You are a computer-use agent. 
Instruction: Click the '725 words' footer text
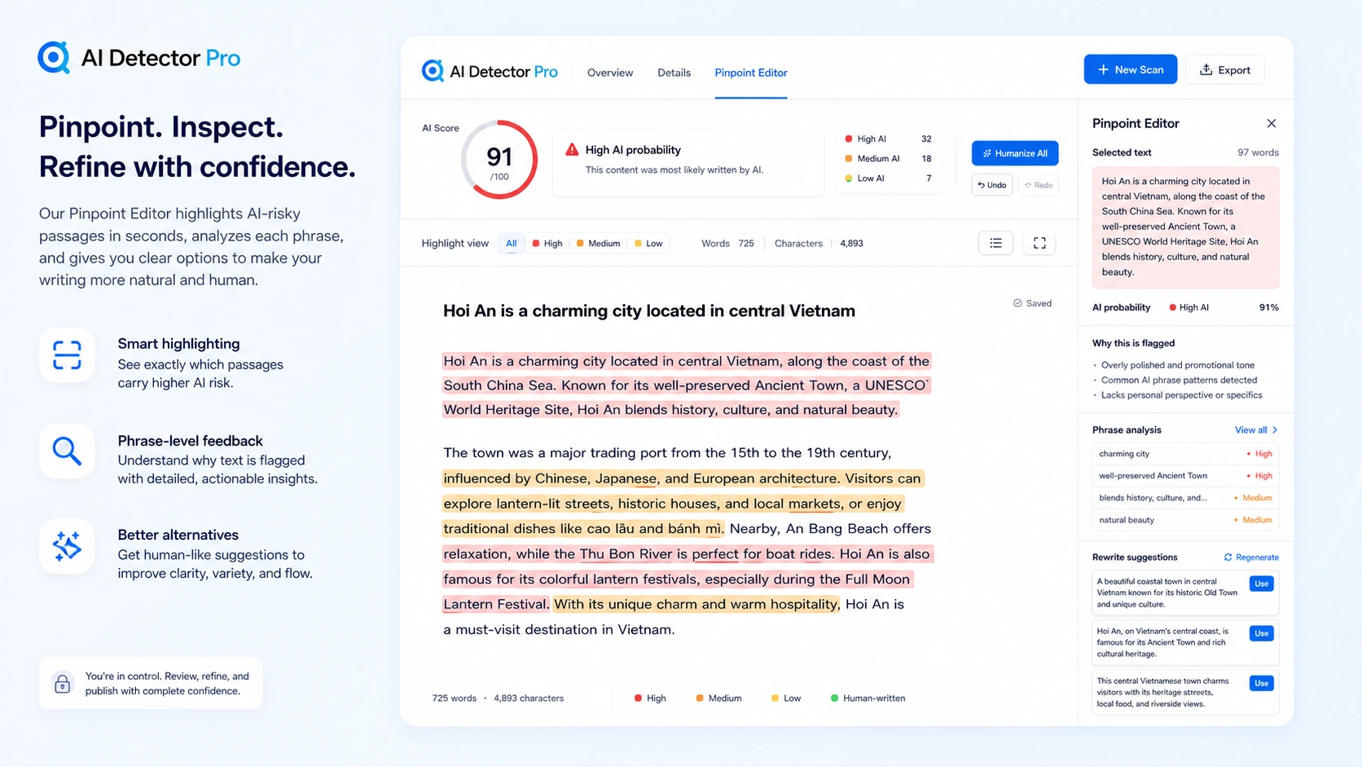pos(454,698)
